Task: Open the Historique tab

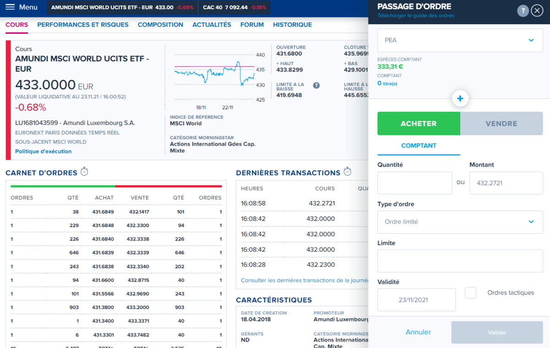Action: (x=292, y=25)
